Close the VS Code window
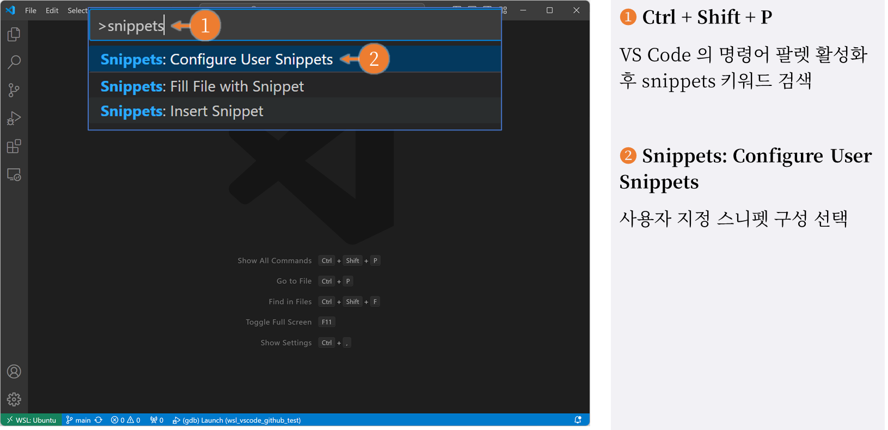 pos(577,10)
